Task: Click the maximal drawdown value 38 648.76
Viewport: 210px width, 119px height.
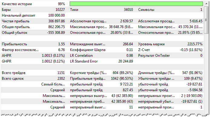Action: [x=121, y=27]
